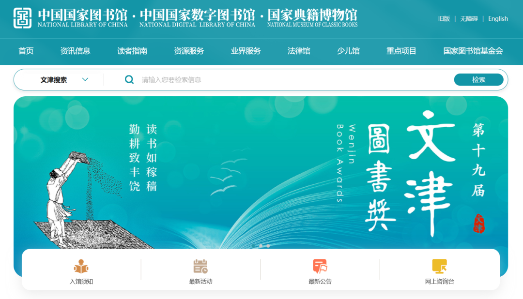Image resolution: width=523 pixels, height=299 pixels.
Task: Click the National Library of China logo icon
Action: pos(22,18)
